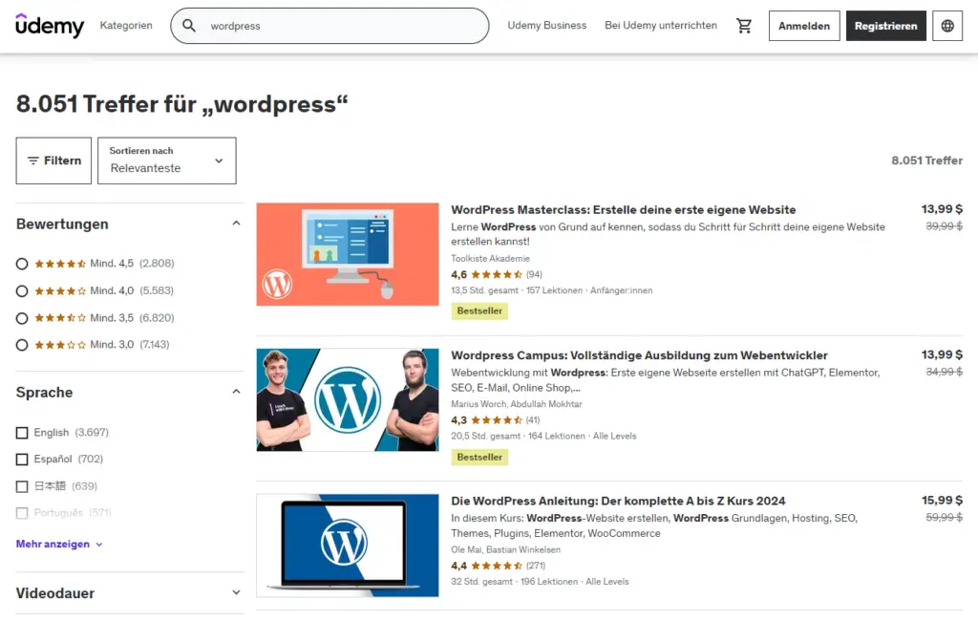Open the WordPress Masterclass course thumbnail
Viewport: 978px width, 621px height.
(348, 254)
